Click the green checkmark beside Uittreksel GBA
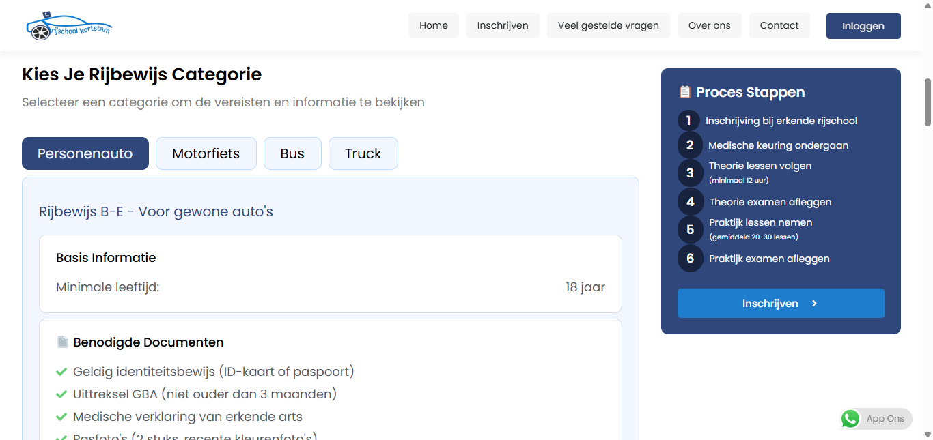933x440 pixels. [x=61, y=394]
